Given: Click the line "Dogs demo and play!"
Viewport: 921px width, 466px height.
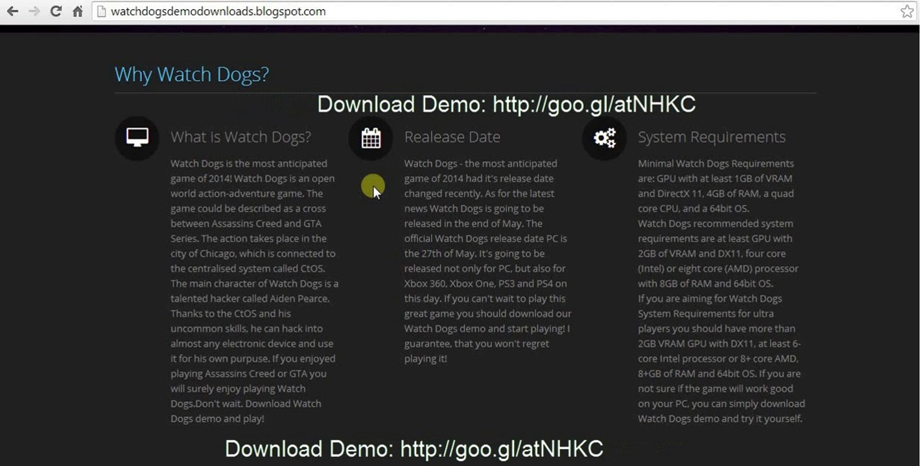Looking at the screenshot, I should [217, 418].
